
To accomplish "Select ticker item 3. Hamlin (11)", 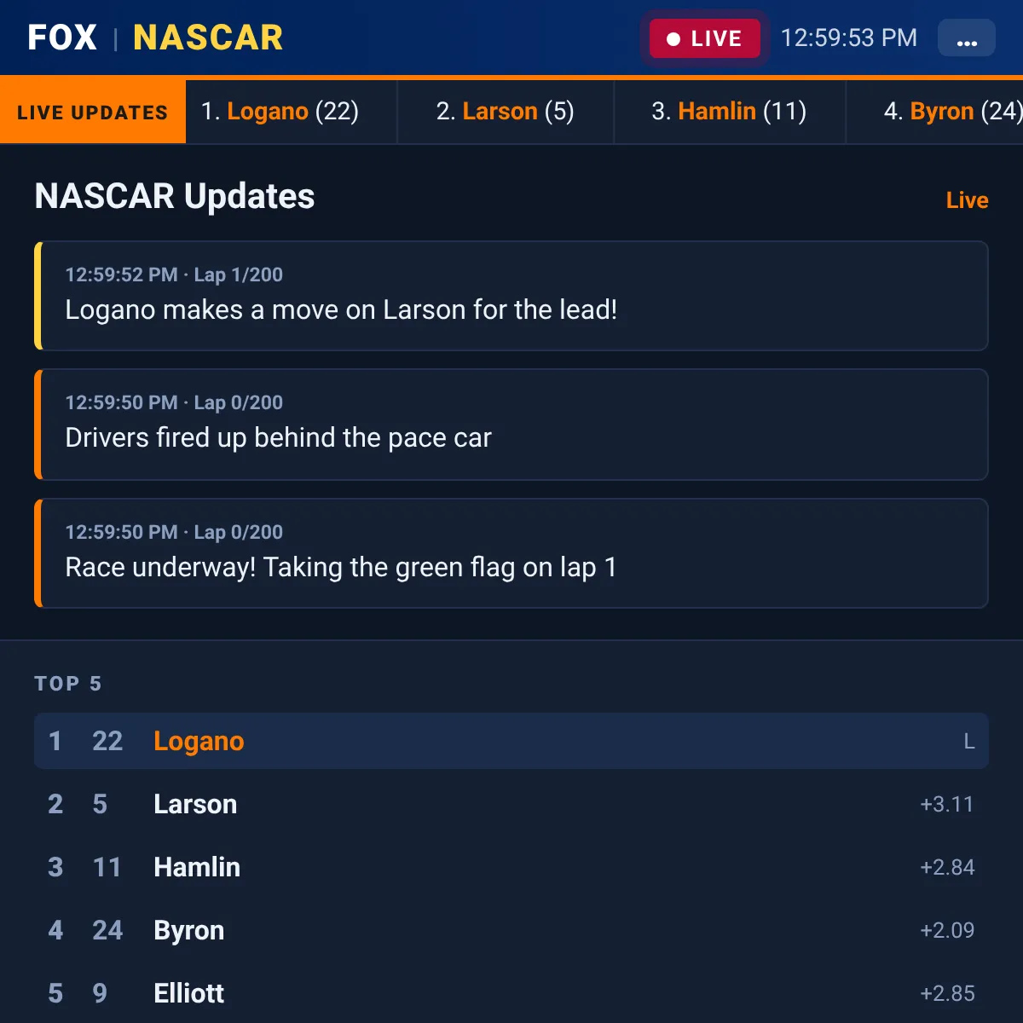I will (x=730, y=112).
